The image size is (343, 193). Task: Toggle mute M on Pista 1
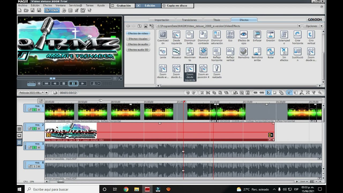tap(39, 110)
